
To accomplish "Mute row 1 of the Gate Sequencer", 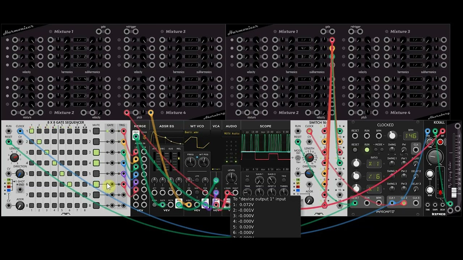I will click(96, 131).
